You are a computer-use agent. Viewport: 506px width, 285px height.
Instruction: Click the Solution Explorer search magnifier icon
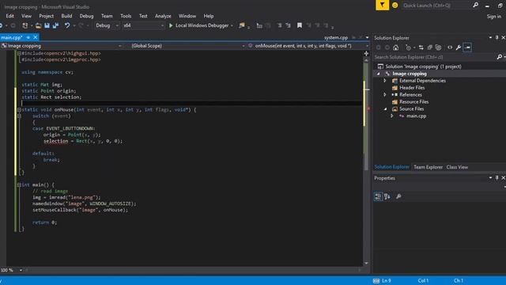click(x=499, y=57)
